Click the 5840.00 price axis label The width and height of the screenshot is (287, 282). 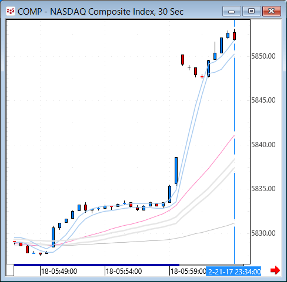263,145
